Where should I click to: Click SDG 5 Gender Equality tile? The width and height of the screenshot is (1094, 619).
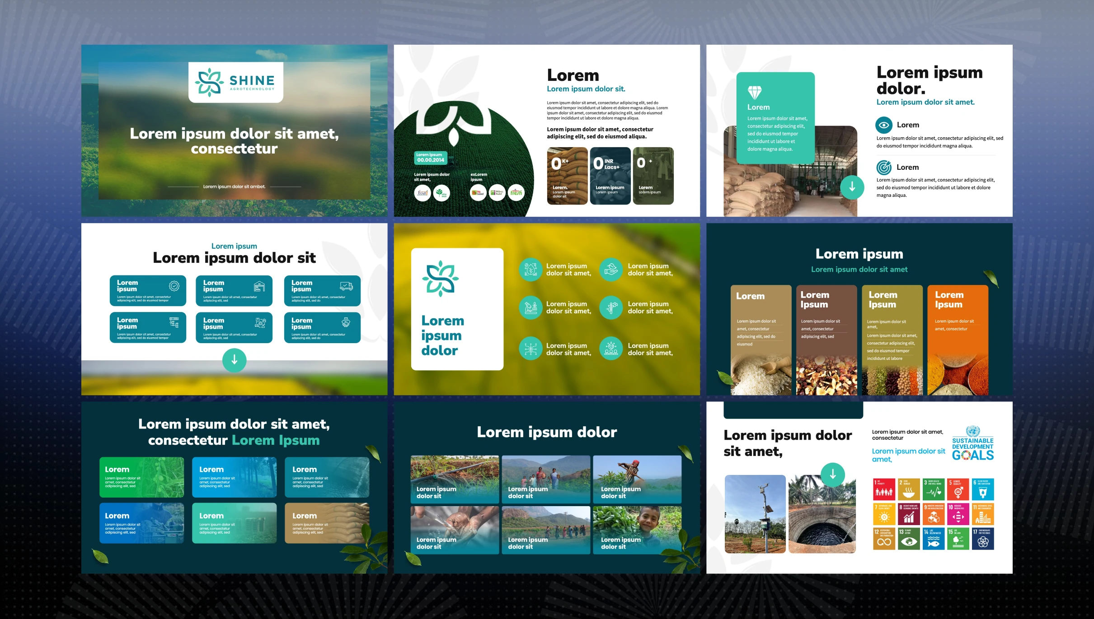coord(958,489)
